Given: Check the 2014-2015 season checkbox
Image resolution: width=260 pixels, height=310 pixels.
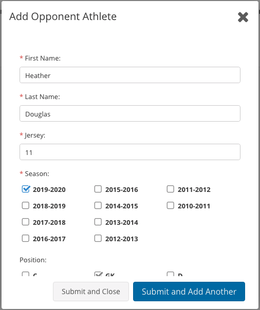Looking at the screenshot, I should [98, 205].
